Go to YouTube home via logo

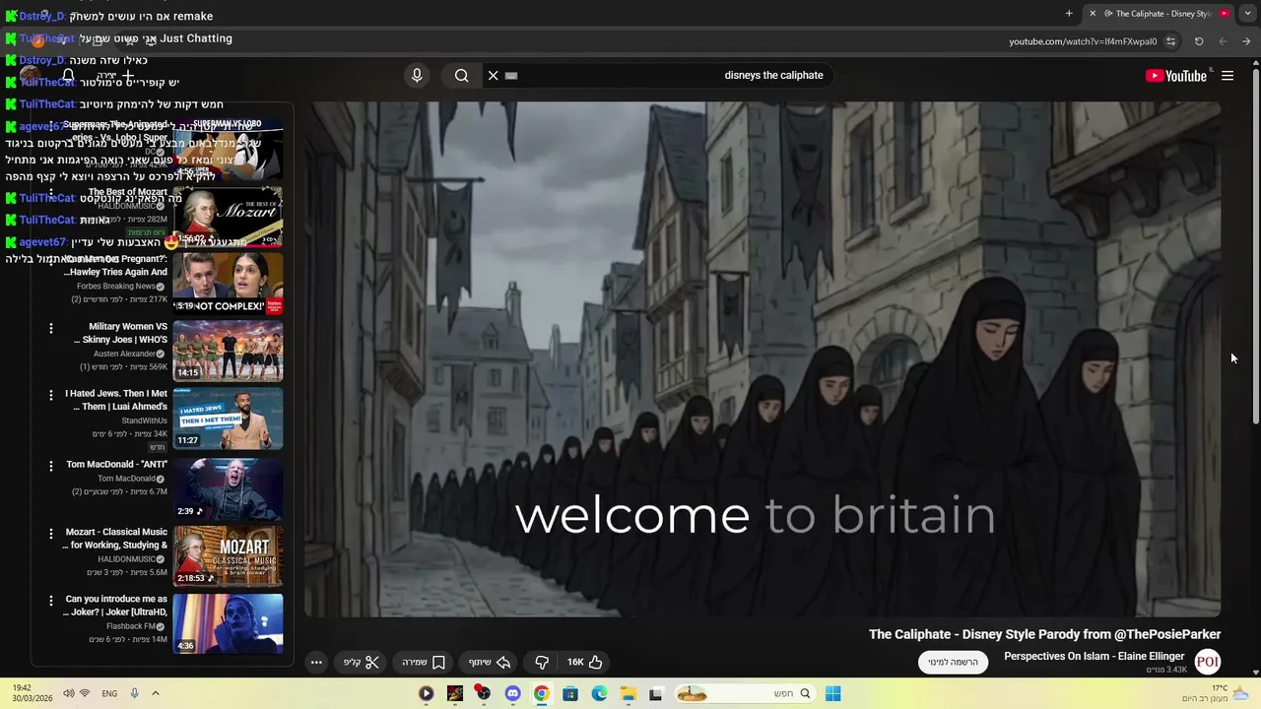(x=1176, y=76)
